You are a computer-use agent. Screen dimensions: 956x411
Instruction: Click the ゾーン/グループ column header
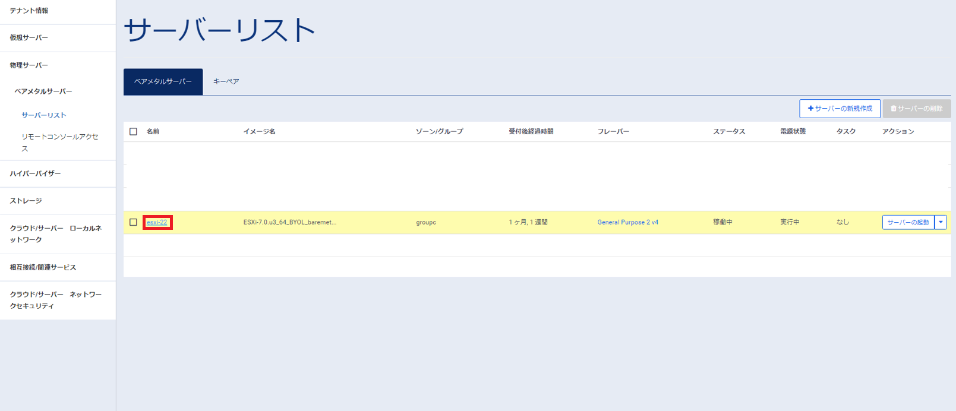point(439,132)
